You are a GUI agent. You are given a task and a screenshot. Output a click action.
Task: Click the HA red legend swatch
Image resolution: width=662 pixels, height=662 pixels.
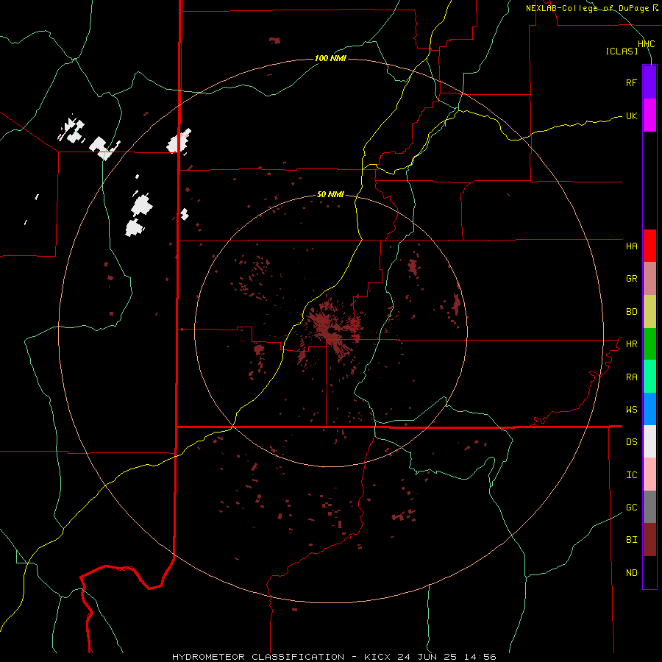(649, 246)
